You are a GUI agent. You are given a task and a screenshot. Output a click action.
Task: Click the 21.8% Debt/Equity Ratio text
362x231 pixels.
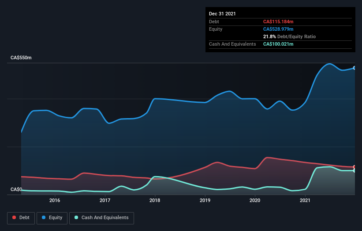pyautogui.click(x=289, y=36)
